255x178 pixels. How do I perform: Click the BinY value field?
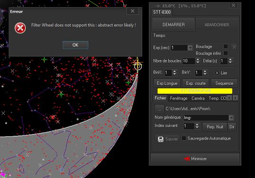tap(199, 72)
